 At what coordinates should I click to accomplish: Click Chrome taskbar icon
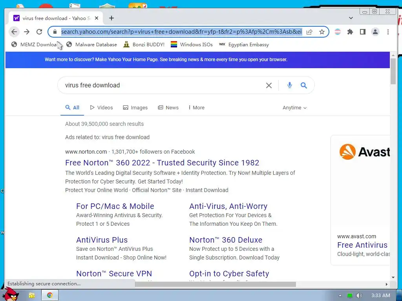click(x=50, y=296)
